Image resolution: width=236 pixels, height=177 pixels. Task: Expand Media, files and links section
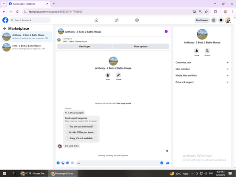(x=202, y=76)
